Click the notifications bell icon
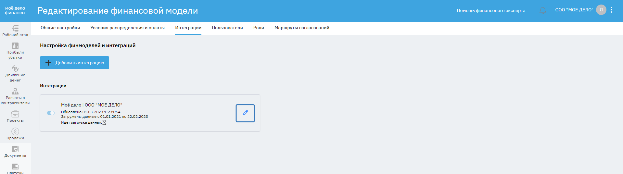Screen dimensions: 623x174 542,10
